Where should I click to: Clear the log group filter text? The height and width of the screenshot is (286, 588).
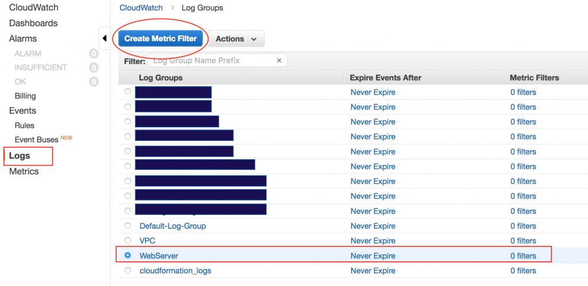279,61
